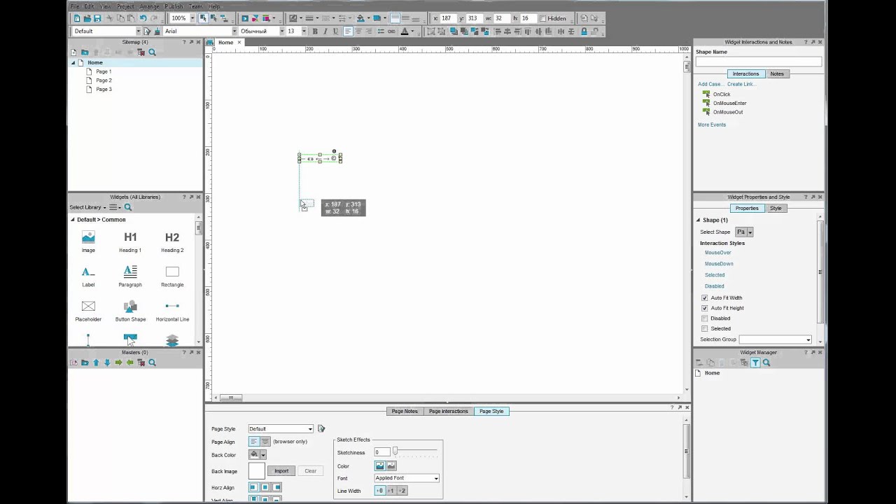Viewport: 896px width, 504px height.
Task: Choose the Label widget
Action: [x=88, y=276]
